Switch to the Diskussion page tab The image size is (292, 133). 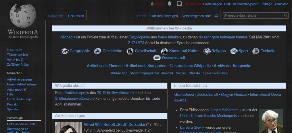click(76, 16)
